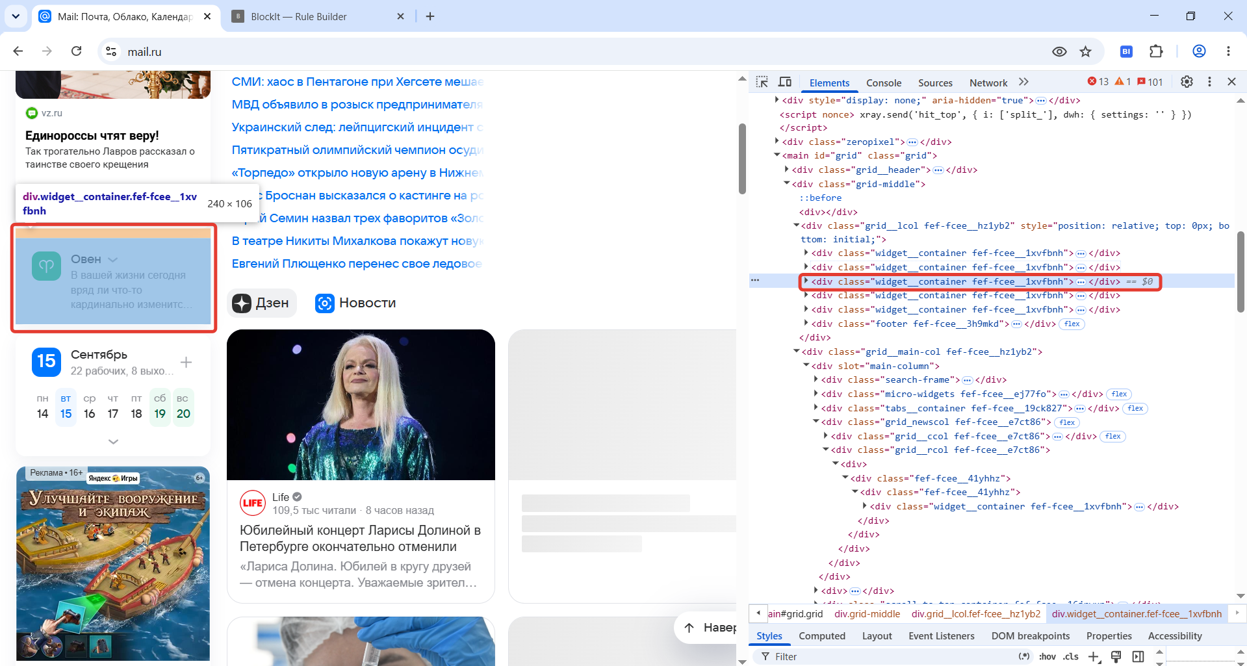Click the flex badge on footer node
The width and height of the screenshot is (1247, 666).
coord(1072,324)
